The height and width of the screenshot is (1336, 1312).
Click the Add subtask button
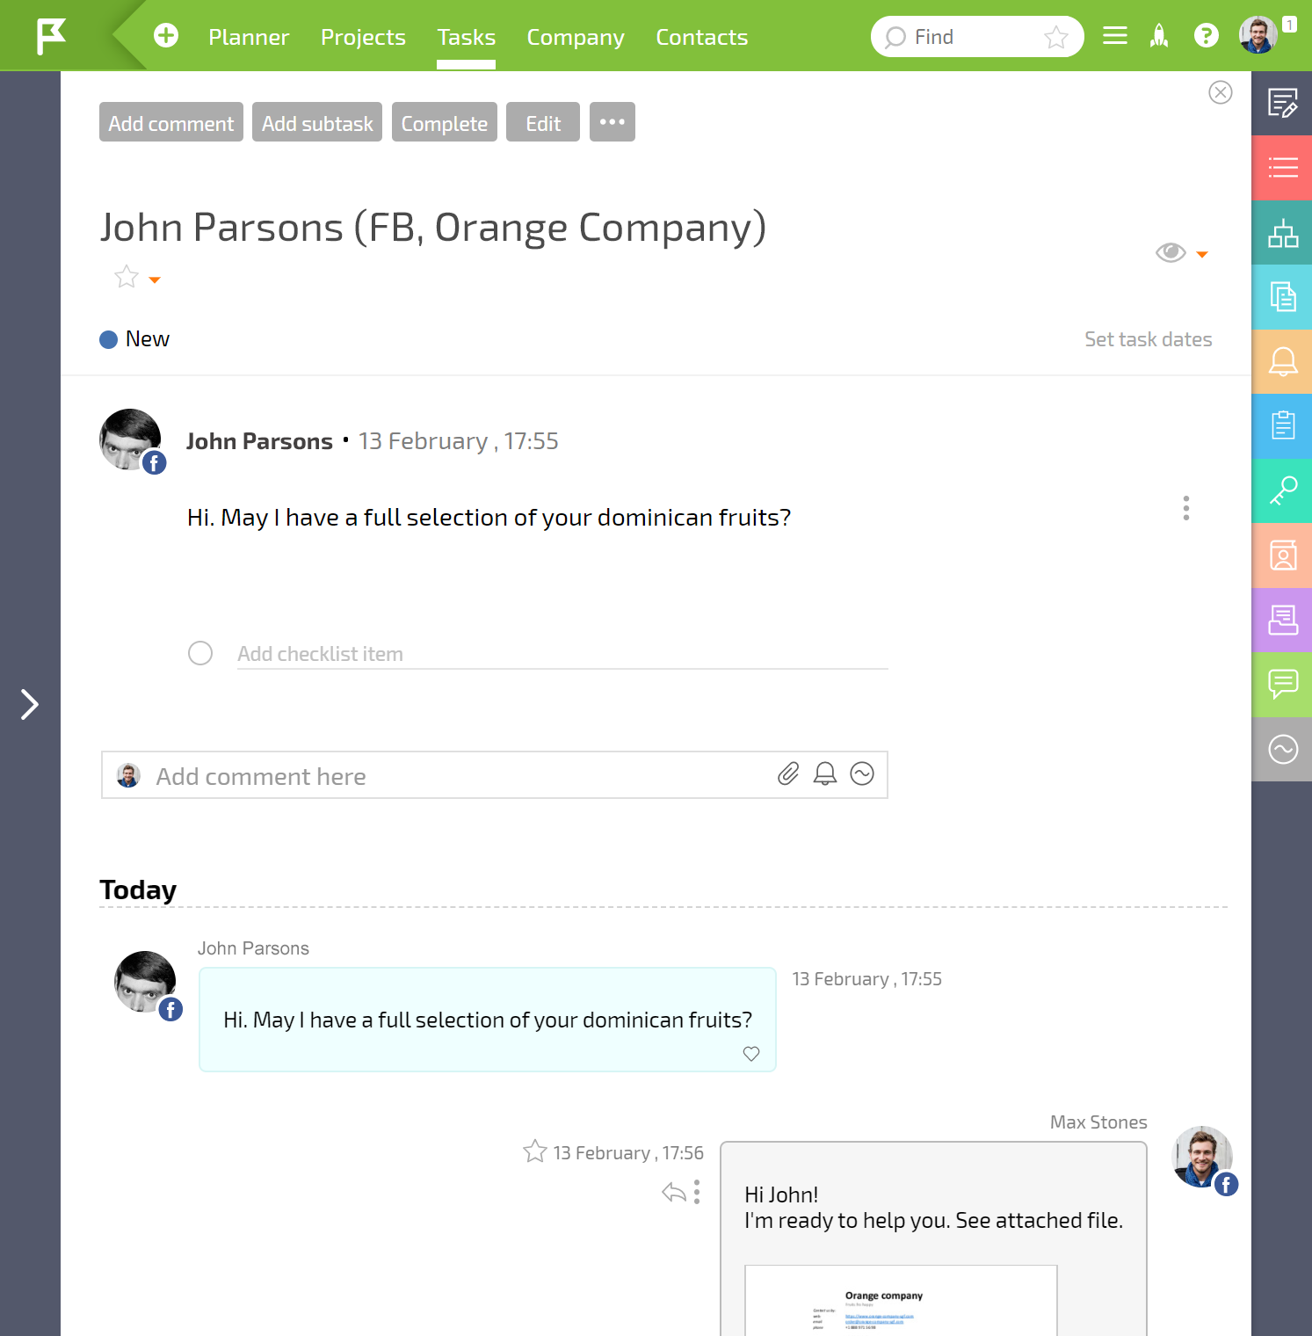tap(317, 122)
